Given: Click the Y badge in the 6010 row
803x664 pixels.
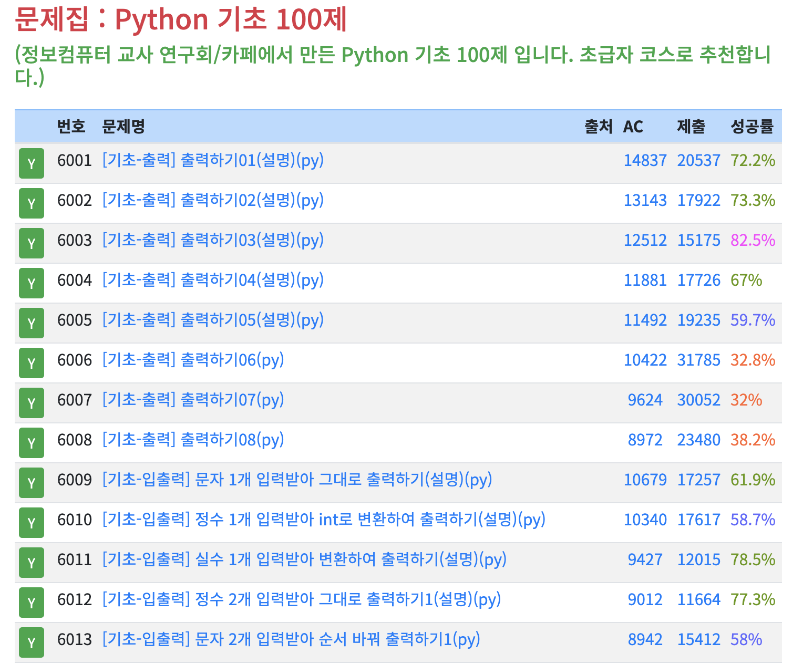Looking at the screenshot, I should (32, 523).
